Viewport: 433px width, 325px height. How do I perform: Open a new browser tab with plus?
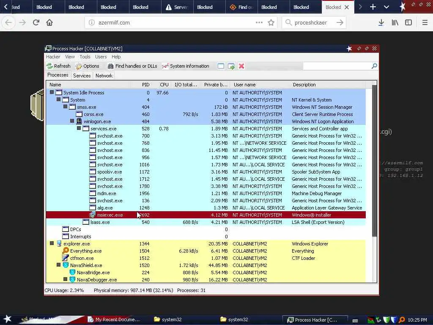[373, 7]
